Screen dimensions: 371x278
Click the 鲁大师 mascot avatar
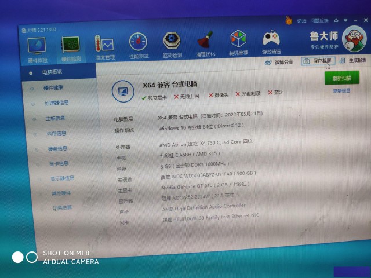coord(354,39)
